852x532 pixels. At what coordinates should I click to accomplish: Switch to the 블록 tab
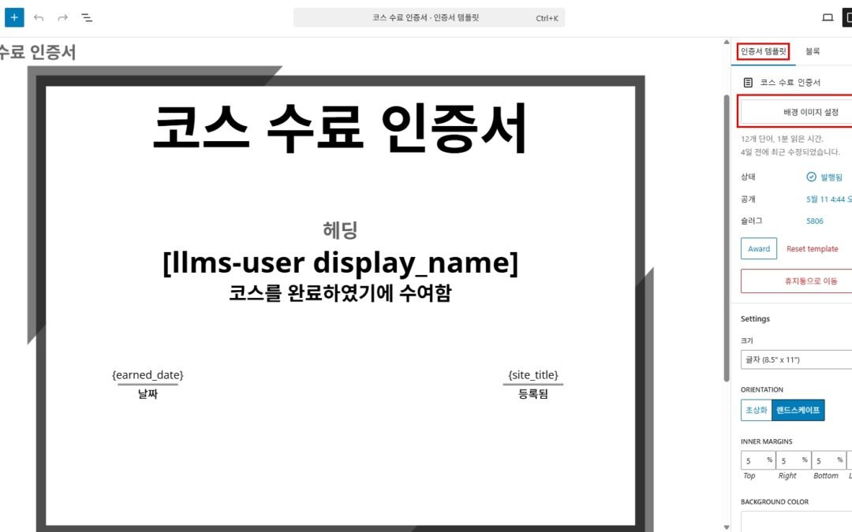813,51
